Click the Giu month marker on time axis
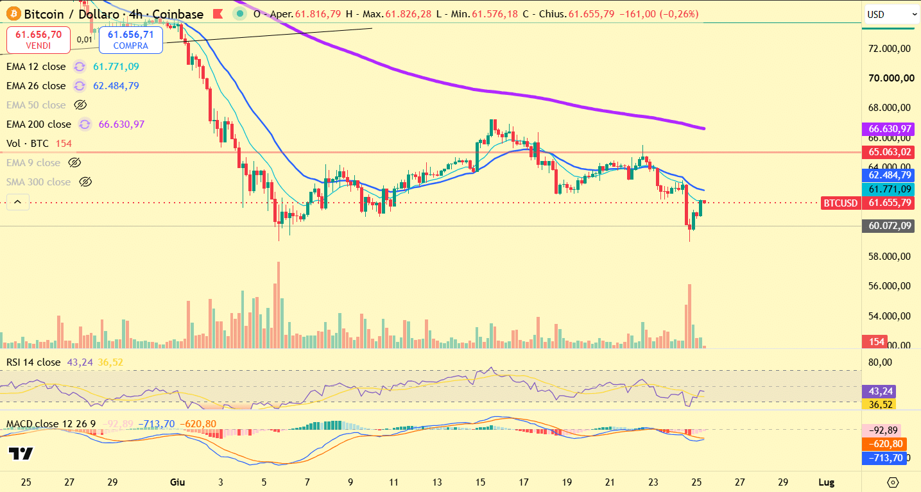 click(177, 482)
